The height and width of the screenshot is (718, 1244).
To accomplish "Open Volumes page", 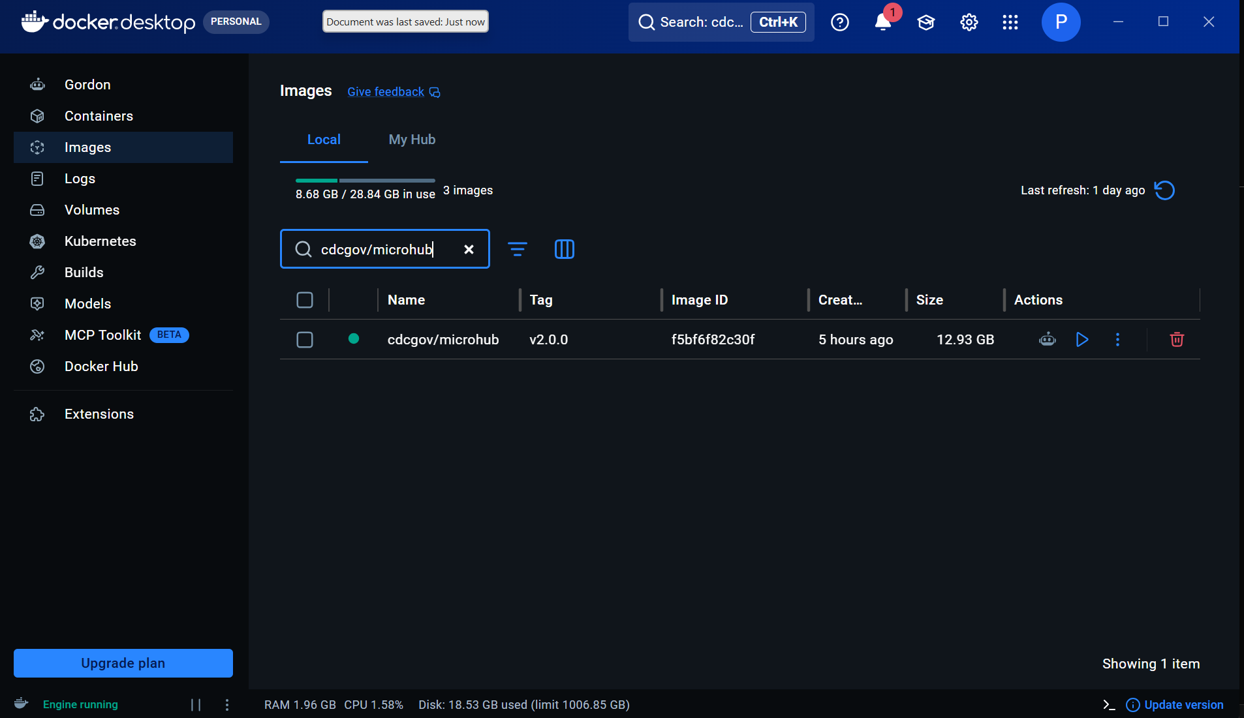I will pyautogui.click(x=123, y=210).
